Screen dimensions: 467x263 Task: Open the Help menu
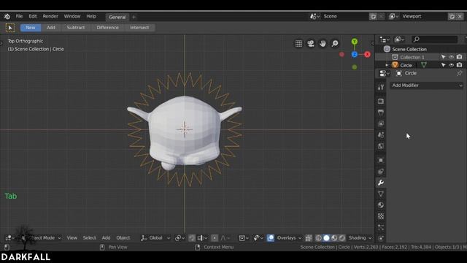coord(91,16)
